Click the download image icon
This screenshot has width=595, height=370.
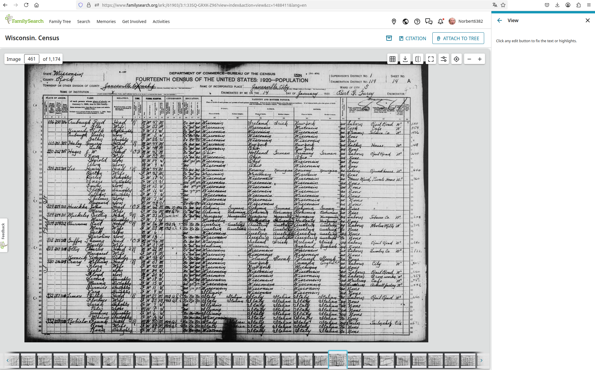(405, 59)
